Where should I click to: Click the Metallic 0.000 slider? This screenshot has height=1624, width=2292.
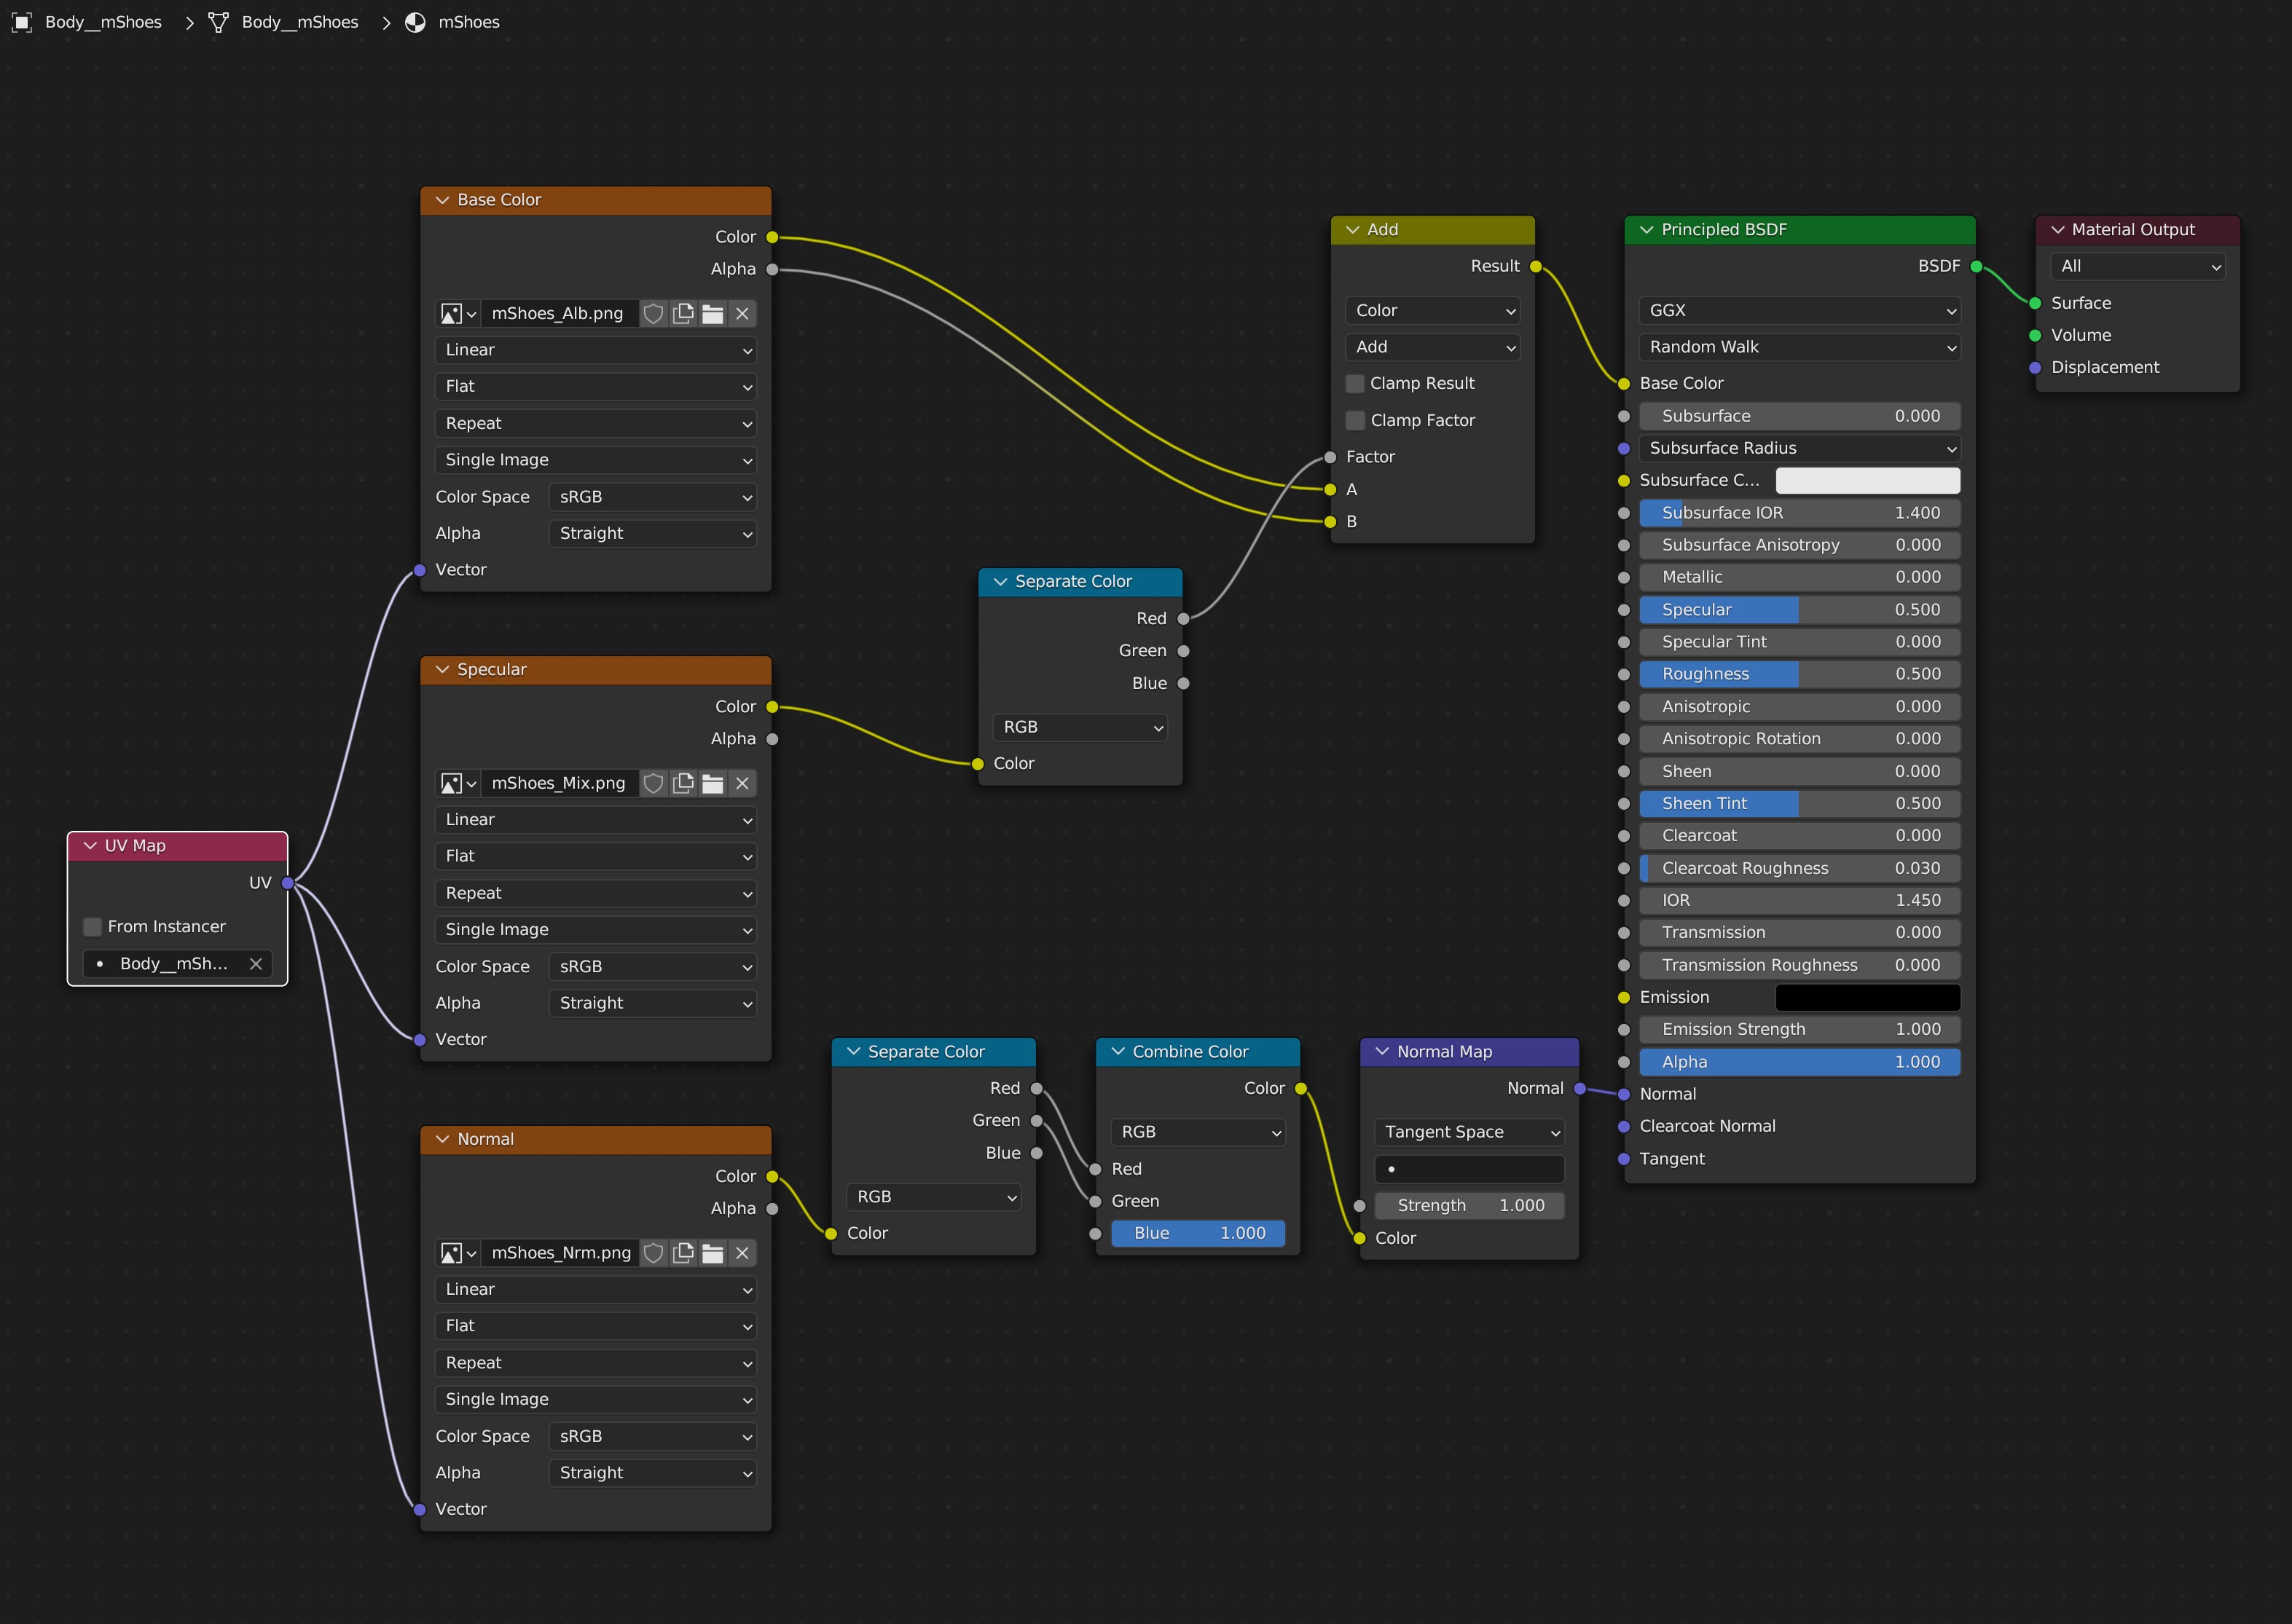[1800, 577]
